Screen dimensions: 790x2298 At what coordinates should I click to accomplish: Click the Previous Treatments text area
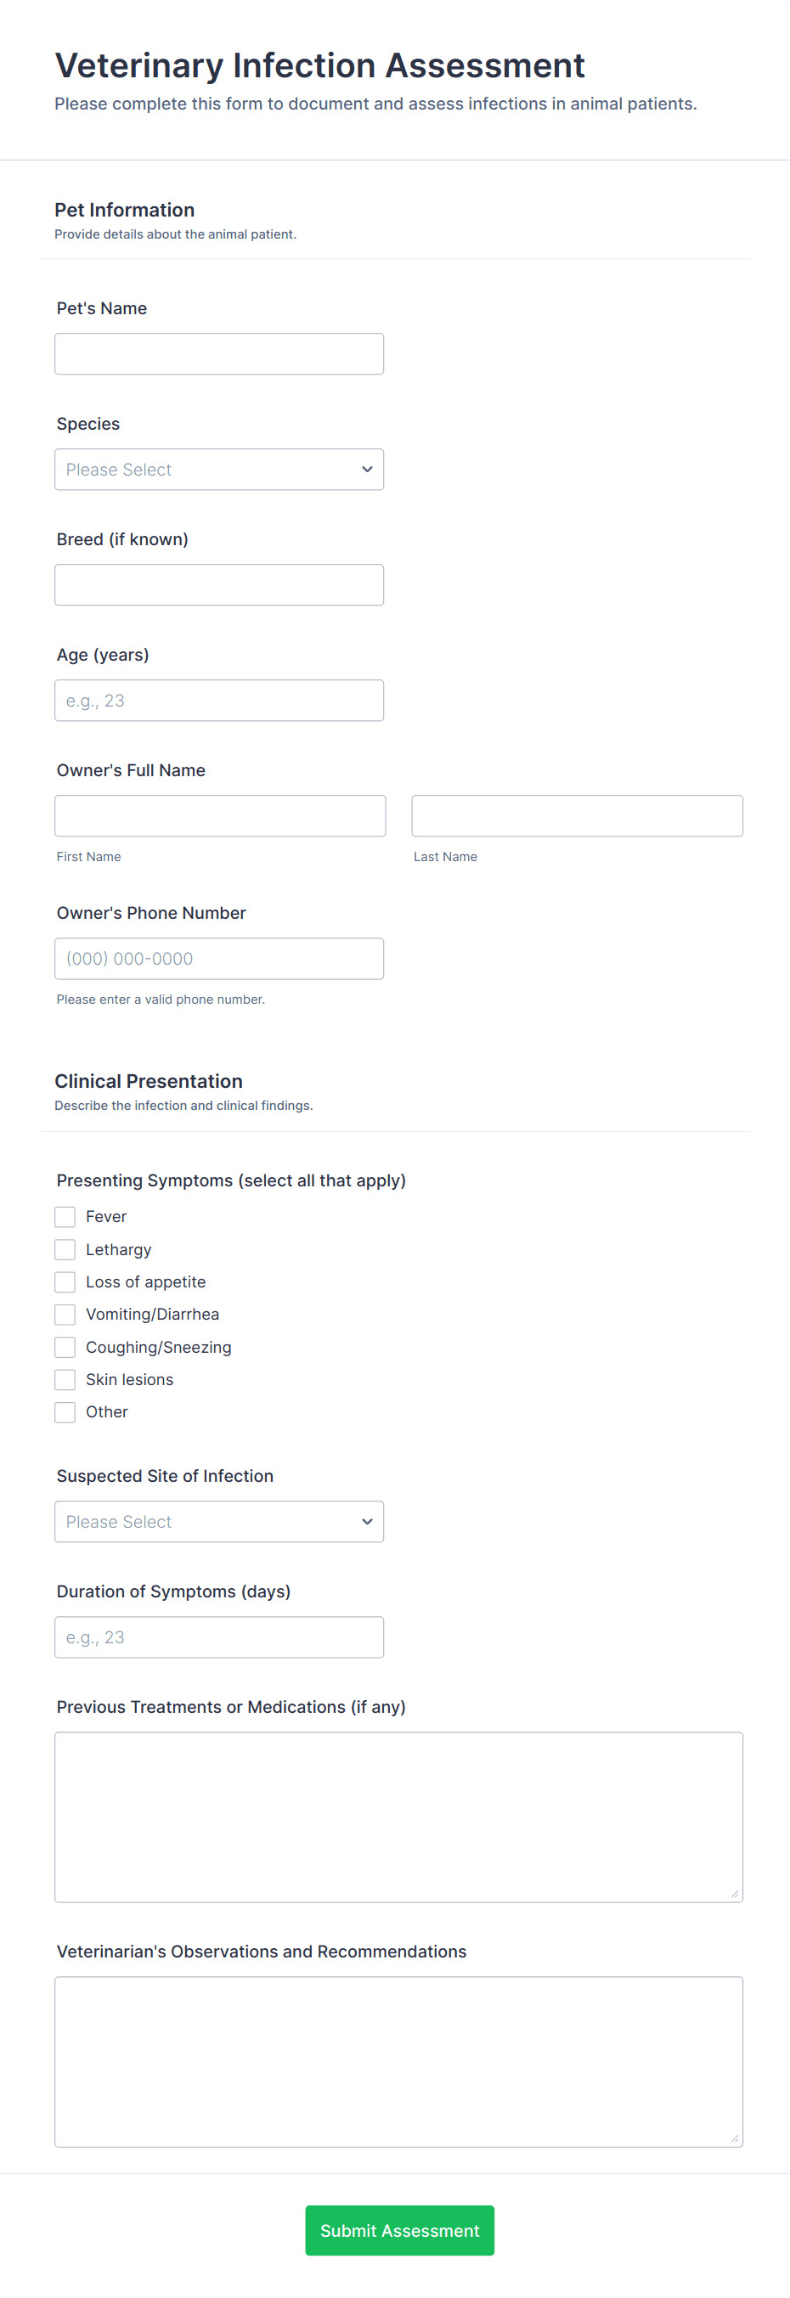[399, 1816]
